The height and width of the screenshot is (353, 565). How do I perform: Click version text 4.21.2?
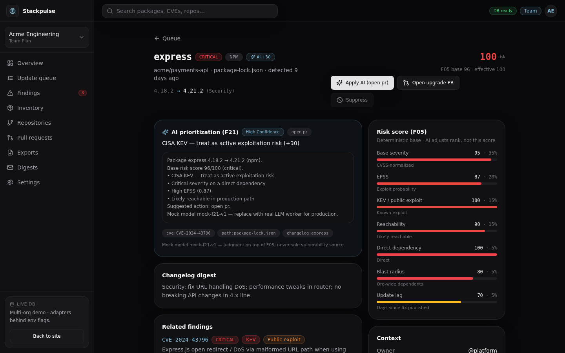[193, 91]
